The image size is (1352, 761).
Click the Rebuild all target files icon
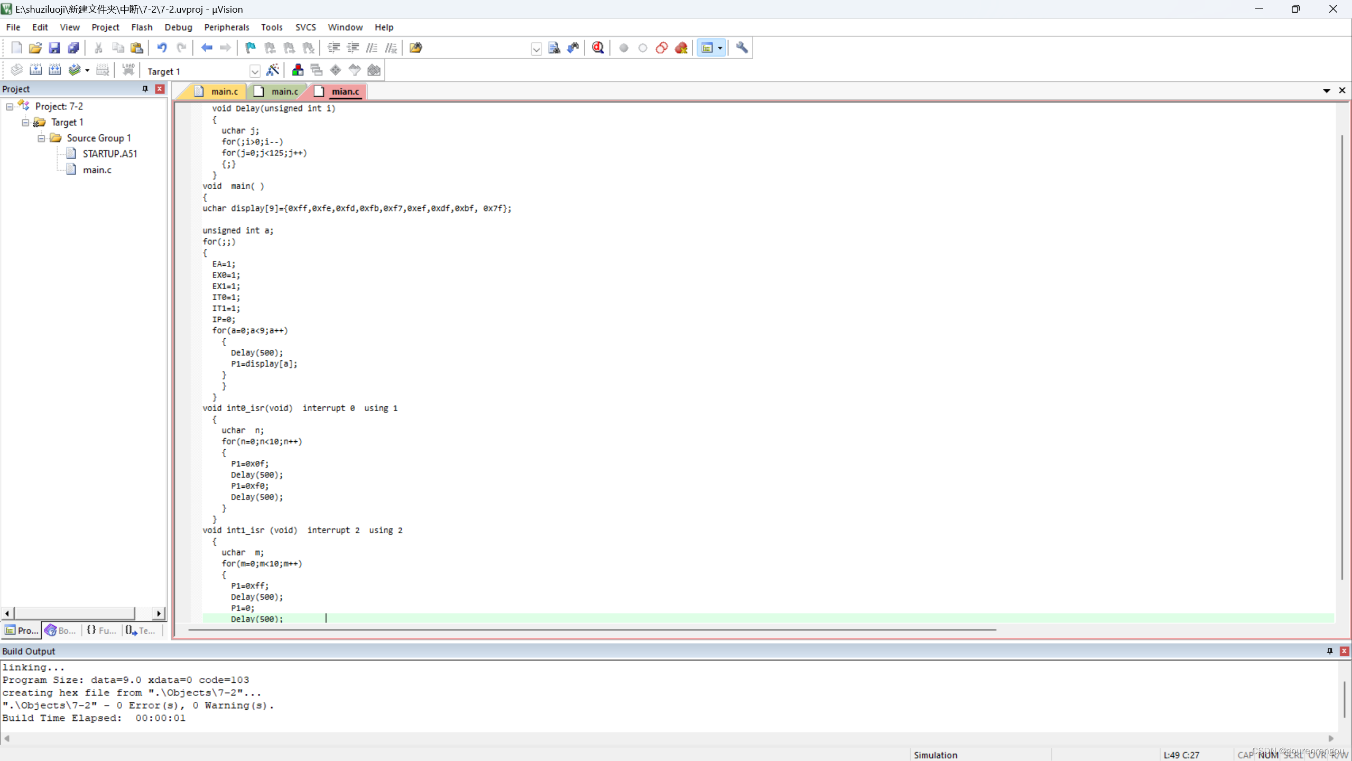coord(54,70)
